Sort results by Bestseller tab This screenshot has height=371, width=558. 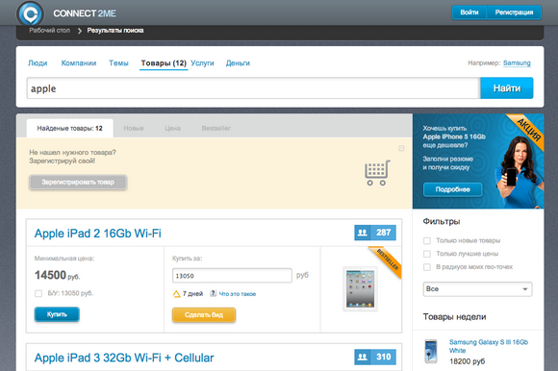click(216, 128)
